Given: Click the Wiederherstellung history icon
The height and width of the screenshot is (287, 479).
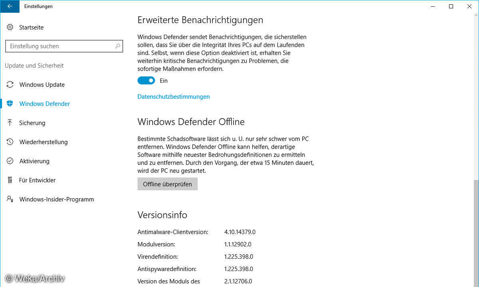Looking at the screenshot, I should click(10, 142).
